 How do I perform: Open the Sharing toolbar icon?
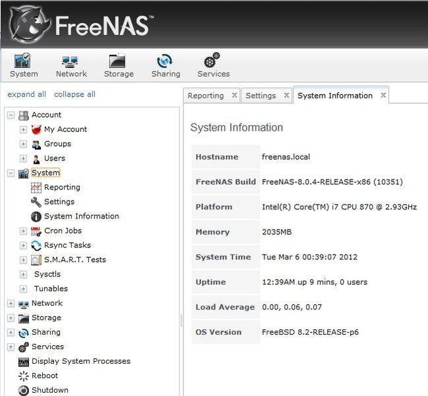click(x=165, y=61)
